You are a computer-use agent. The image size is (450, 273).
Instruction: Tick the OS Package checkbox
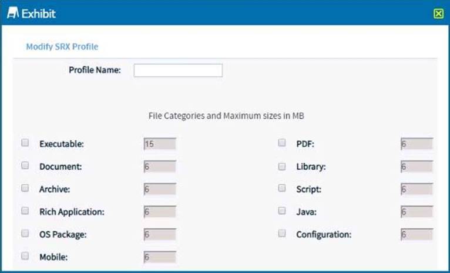pyautogui.click(x=25, y=234)
